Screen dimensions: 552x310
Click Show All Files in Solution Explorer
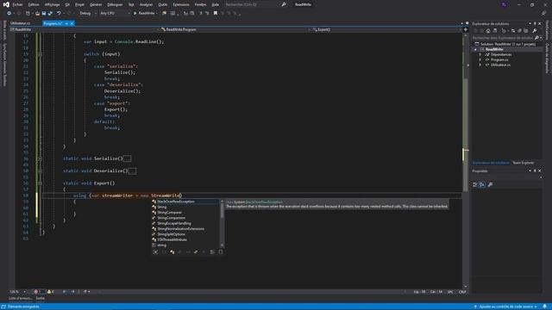pos(526,31)
